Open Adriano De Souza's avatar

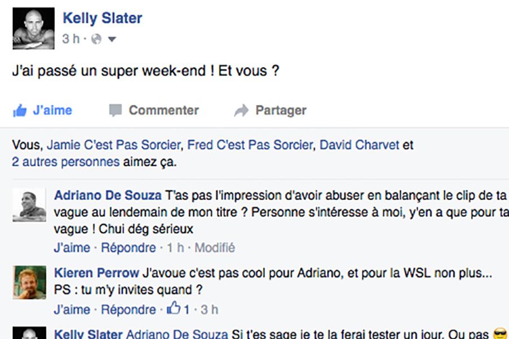[x=29, y=205]
